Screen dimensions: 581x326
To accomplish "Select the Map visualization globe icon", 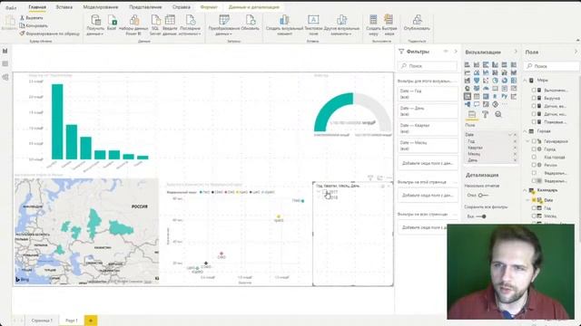I will pyautogui.click(x=468, y=89).
